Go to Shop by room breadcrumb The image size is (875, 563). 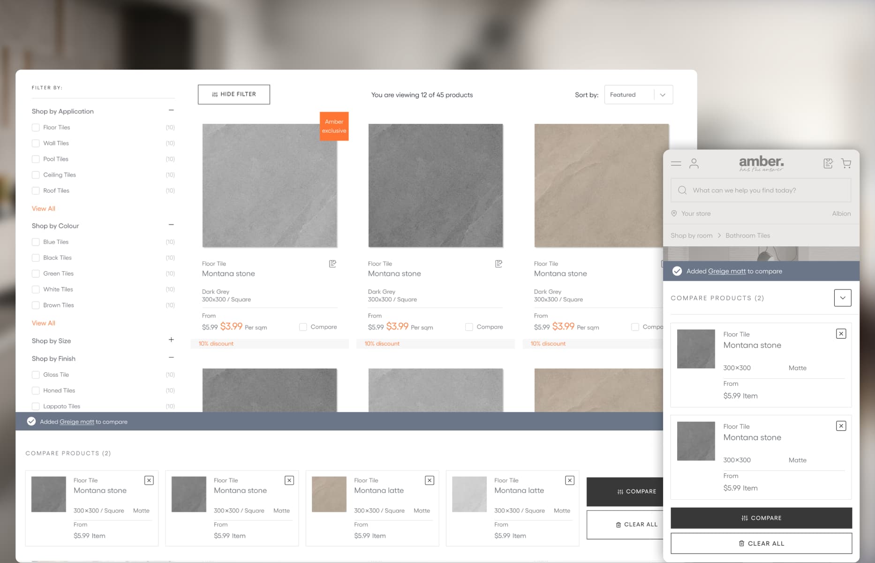[691, 236]
